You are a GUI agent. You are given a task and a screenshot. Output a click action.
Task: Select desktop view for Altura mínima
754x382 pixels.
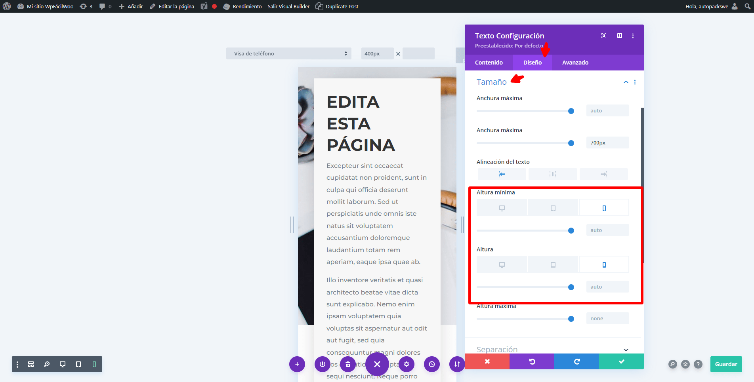(x=502, y=208)
